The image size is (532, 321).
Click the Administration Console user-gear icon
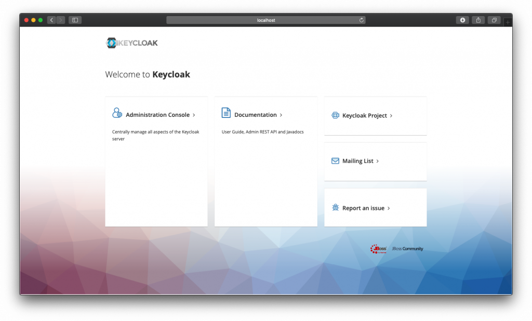click(x=117, y=113)
